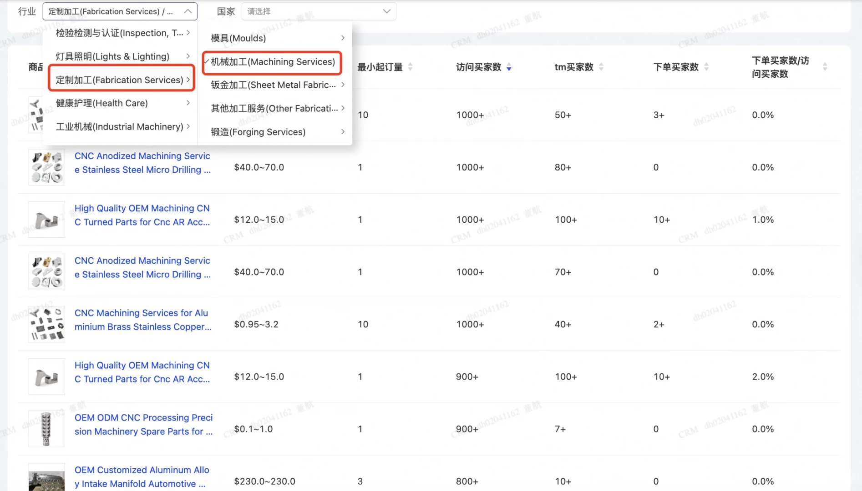Image resolution: width=862 pixels, height=491 pixels.
Task: Click the 800+ visiting buyers cell
Action: [x=467, y=481]
